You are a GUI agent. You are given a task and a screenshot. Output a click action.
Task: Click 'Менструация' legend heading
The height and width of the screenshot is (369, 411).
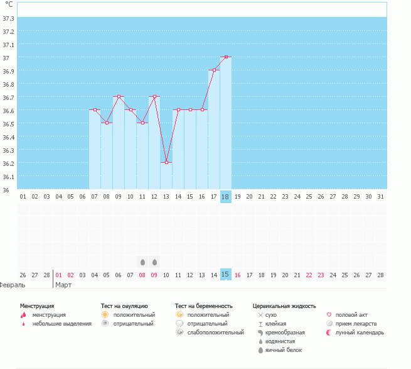point(37,306)
